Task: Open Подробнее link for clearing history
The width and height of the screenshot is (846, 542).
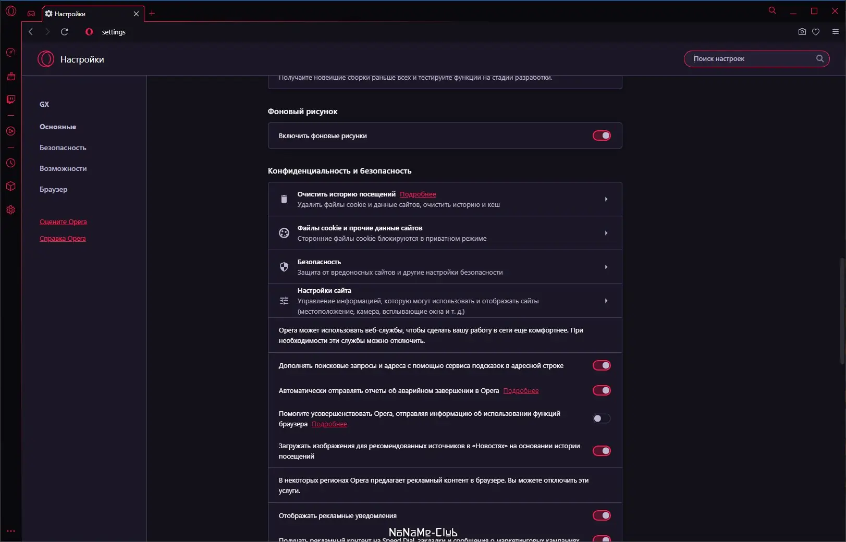Action: point(418,194)
